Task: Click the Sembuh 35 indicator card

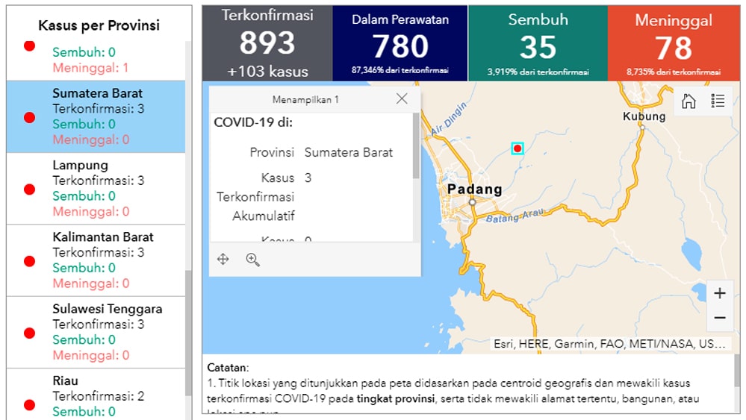Action: (x=538, y=43)
